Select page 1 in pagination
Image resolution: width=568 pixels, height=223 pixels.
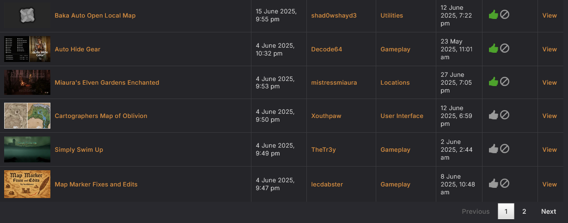(506, 211)
